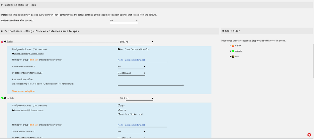Click netdata's Member of group field
This screenshot has height=139, width=314.
pyautogui.click(x=142, y=125)
